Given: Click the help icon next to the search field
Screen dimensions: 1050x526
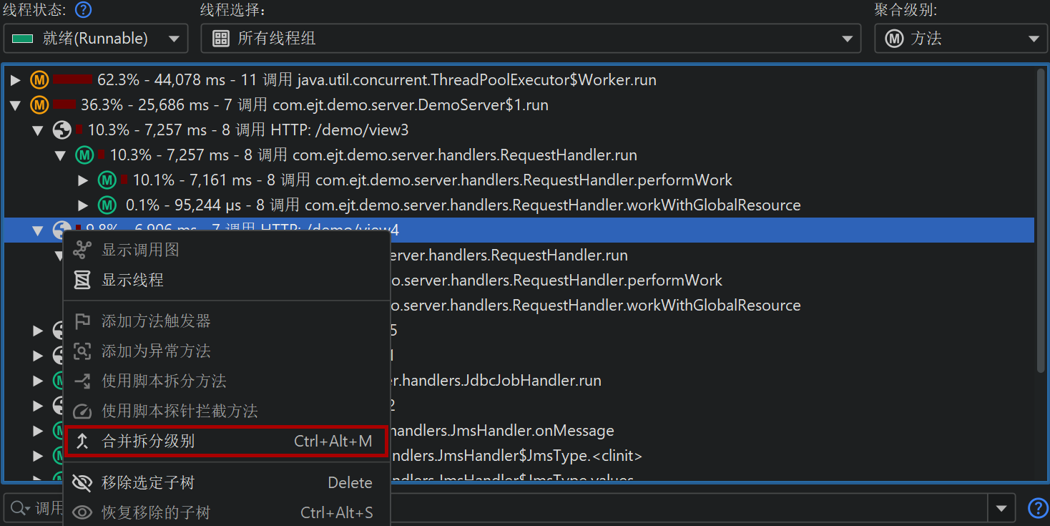Looking at the screenshot, I should 1038,508.
